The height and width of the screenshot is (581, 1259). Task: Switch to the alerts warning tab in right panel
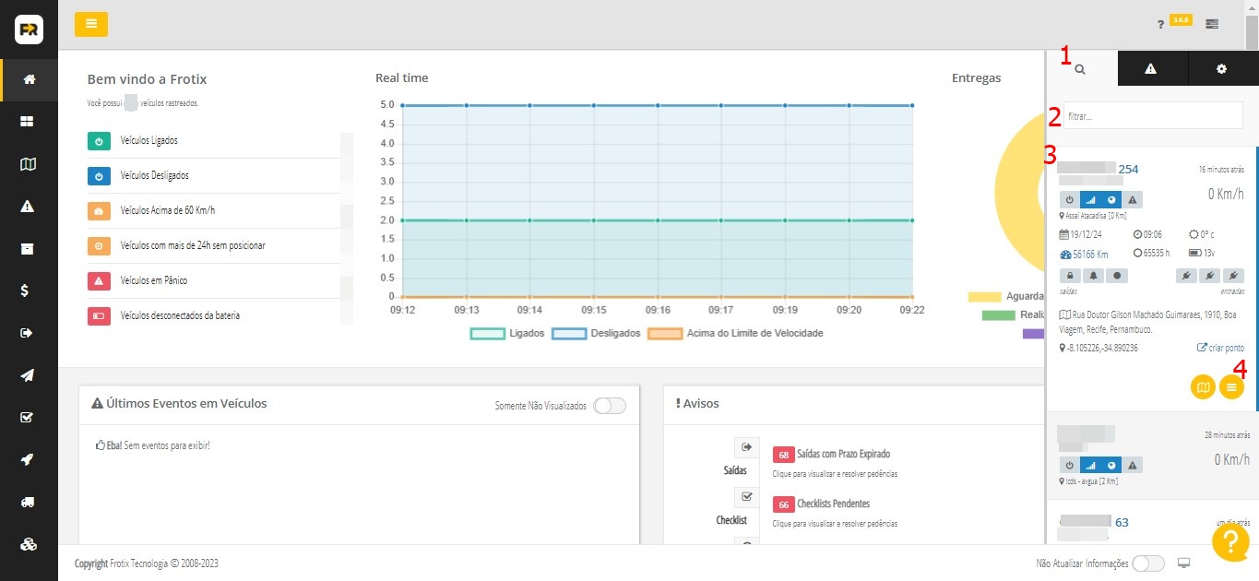tap(1151, 69)
